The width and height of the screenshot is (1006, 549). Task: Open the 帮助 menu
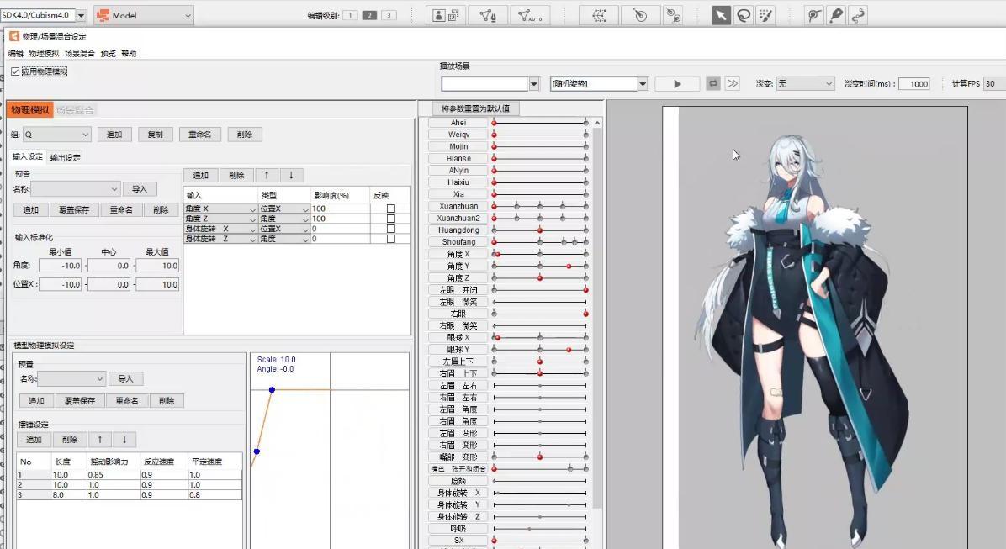click(129, 53)
